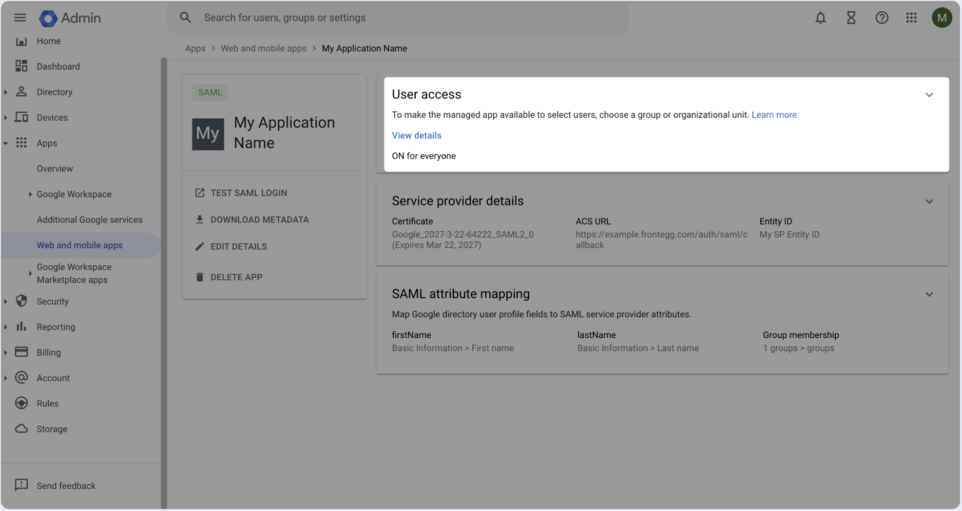This screenshot has width=962, height=511.
Task: Open the help question mark icon
Action: pos(882,18)
